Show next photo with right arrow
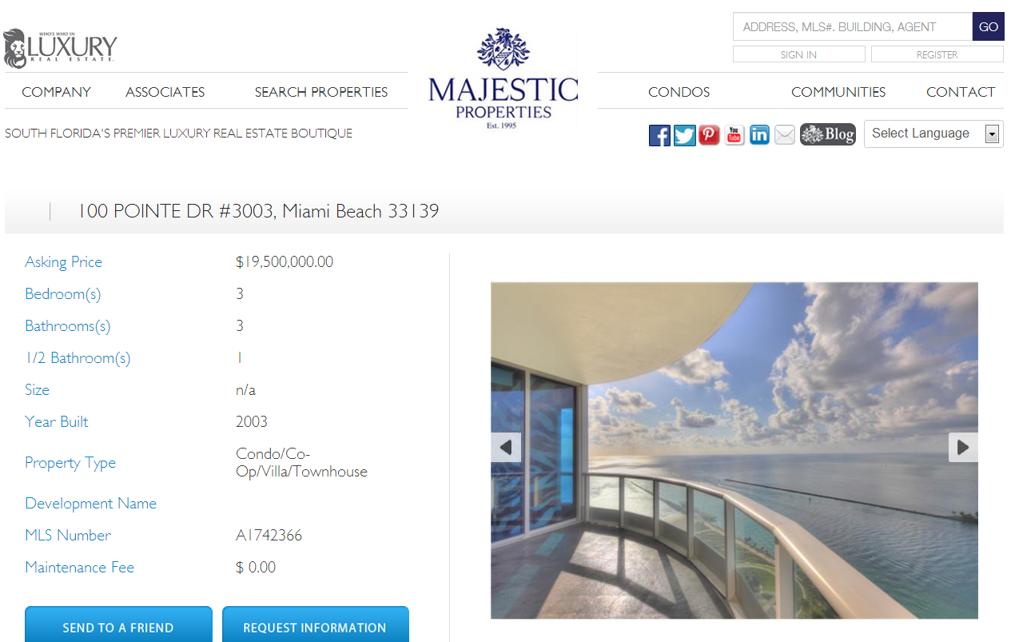 [x=963, y=447]
